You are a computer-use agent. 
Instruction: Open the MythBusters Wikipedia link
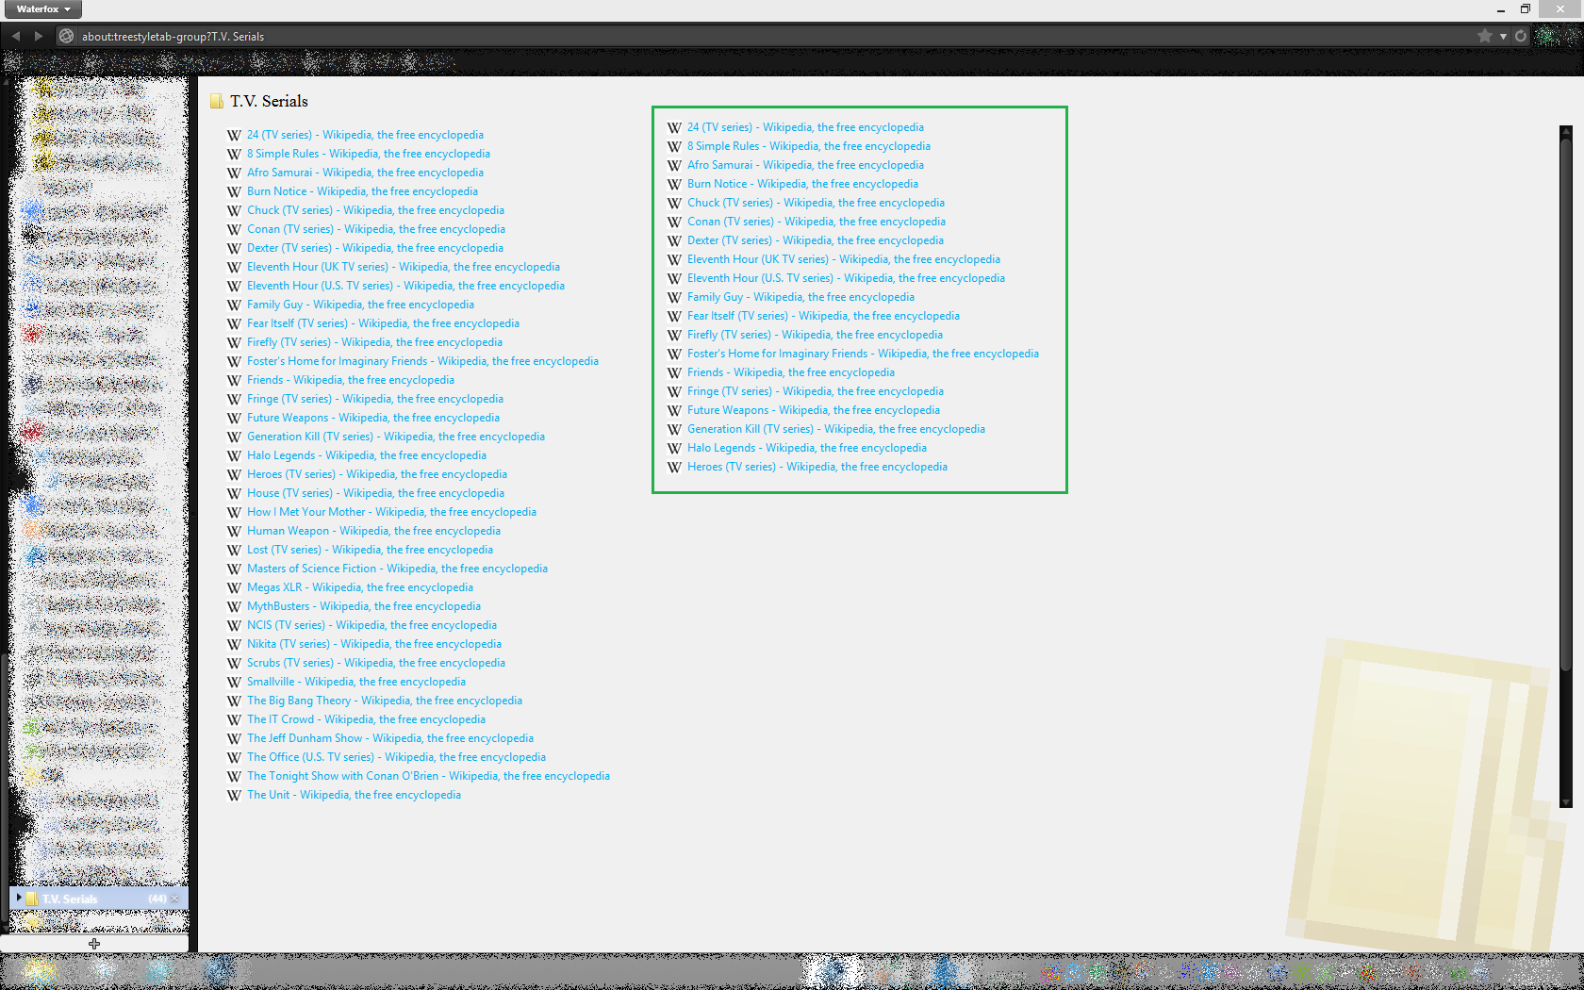click(364, 606)
